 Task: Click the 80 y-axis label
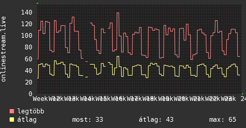[28, 47]
